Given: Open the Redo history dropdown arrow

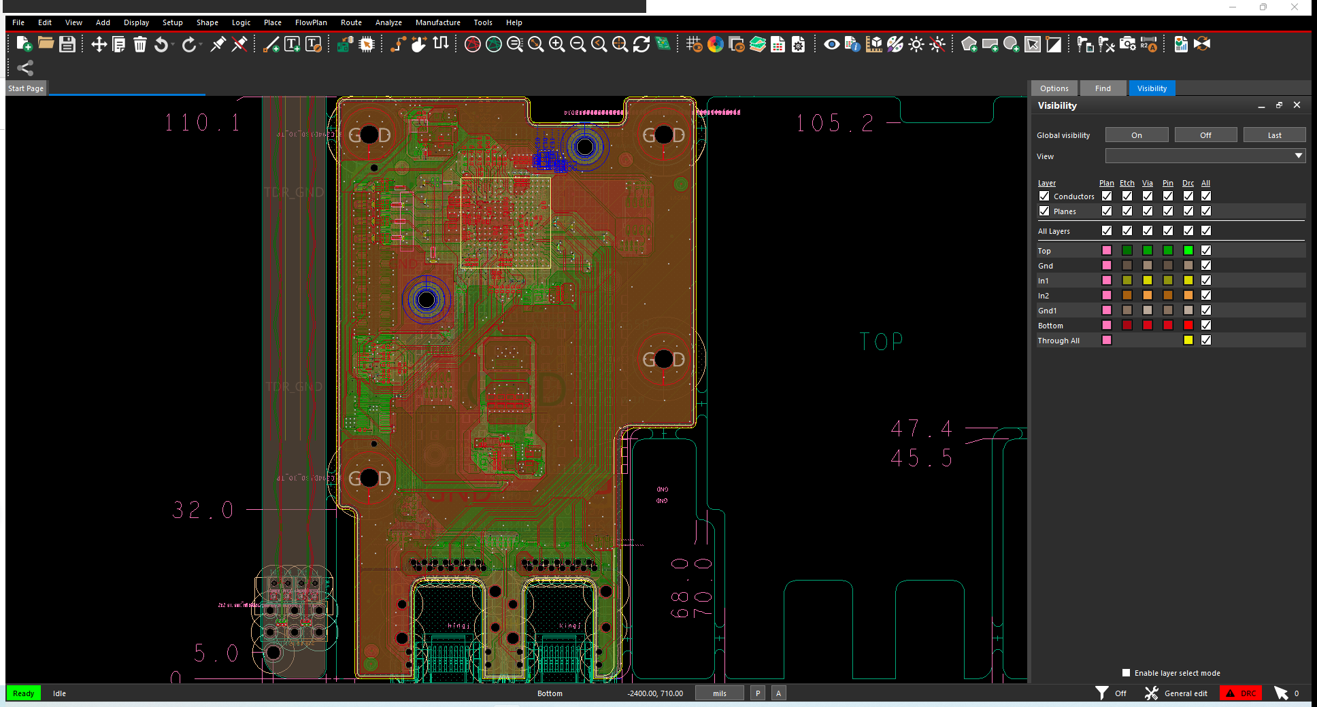Looking at the screenshot, I should tap(201, 44).
